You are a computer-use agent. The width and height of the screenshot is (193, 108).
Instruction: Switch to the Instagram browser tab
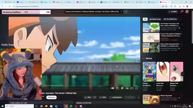tap(57, 2)
